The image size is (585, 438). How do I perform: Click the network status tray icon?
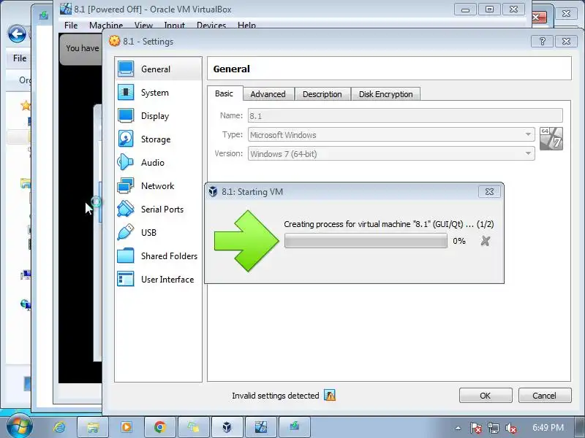click(x=493, y=428)
